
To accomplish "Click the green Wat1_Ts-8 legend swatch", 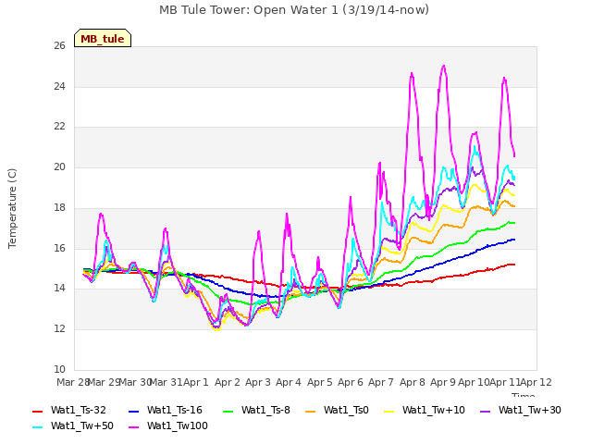I will (x=228, y=411).
